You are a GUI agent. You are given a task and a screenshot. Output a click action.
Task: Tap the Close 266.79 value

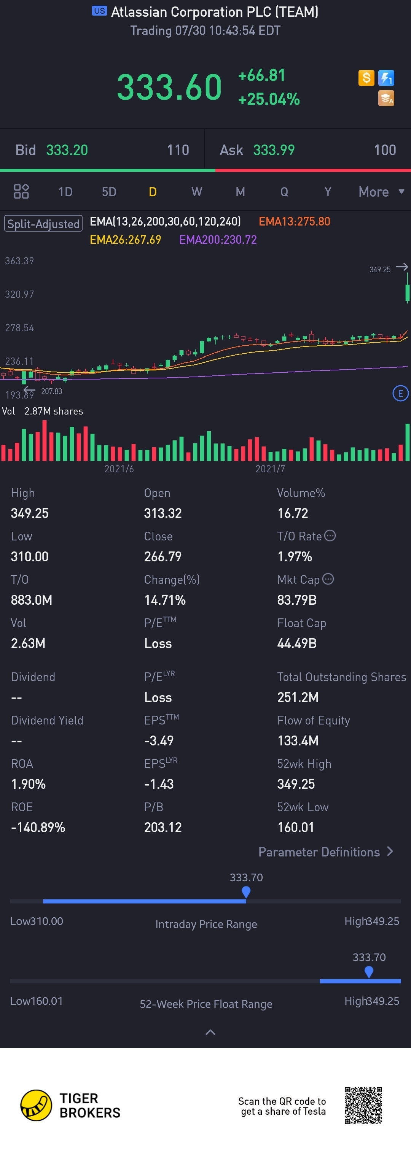pos(163,556)
